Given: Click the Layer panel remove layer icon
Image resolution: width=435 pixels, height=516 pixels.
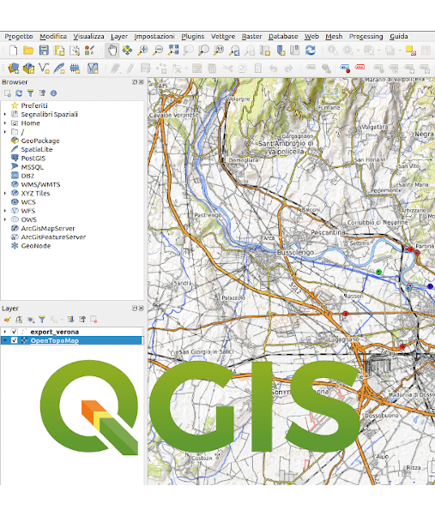Looking at the screenshot, I should 94,319.
